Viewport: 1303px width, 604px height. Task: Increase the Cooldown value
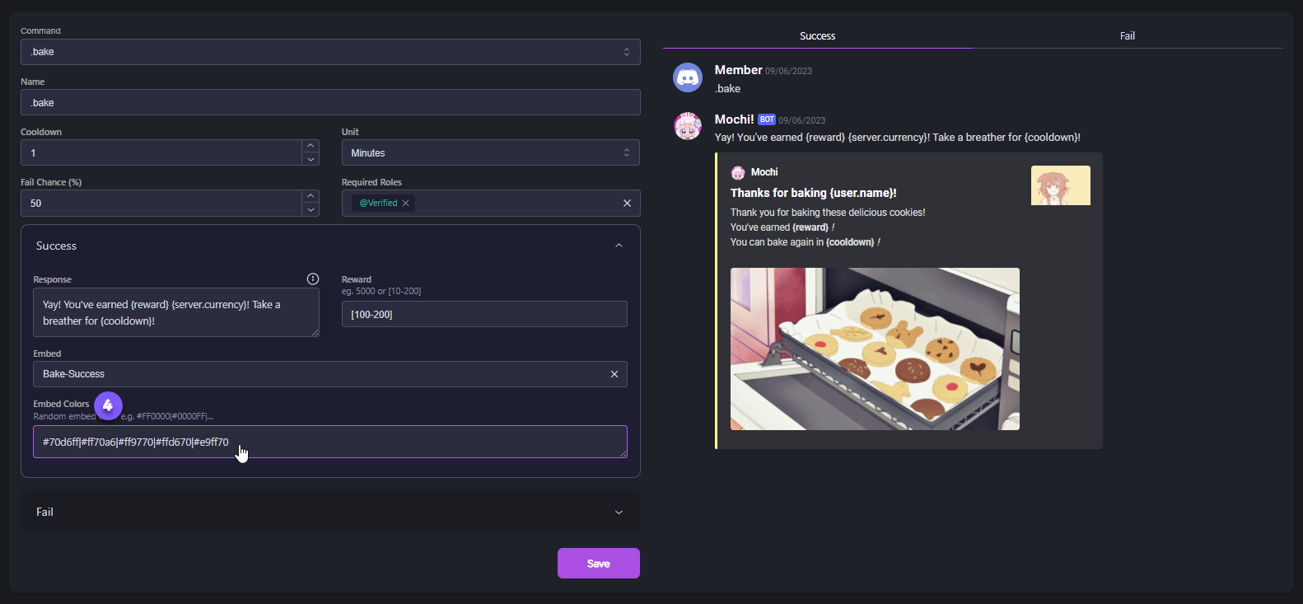311,146
